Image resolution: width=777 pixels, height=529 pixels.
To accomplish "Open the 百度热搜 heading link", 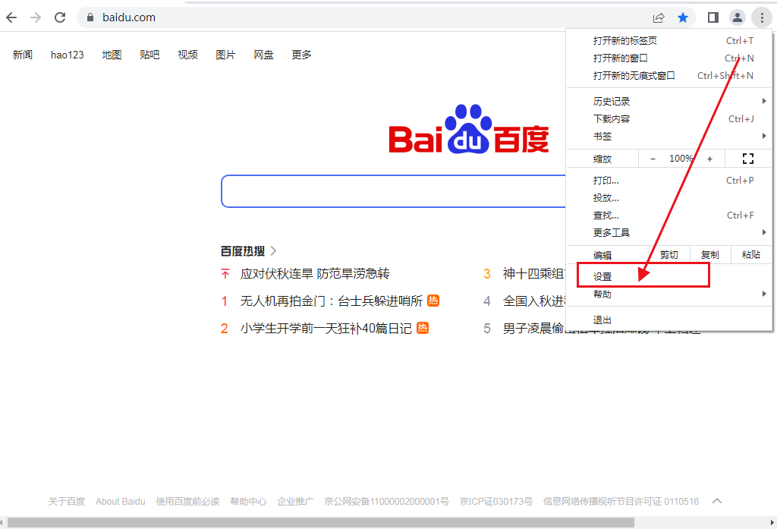I will (248, 251).
